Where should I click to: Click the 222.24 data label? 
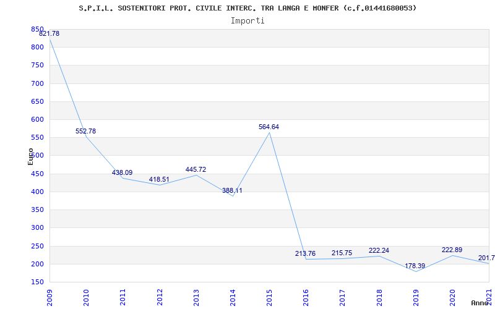(x=379, y=251)
